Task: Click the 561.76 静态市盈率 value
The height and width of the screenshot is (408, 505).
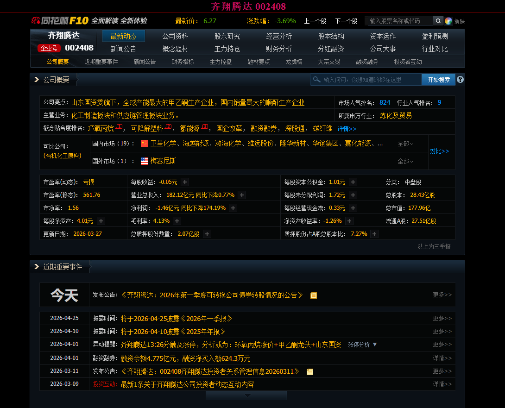Action: click(x=91, y=195)
